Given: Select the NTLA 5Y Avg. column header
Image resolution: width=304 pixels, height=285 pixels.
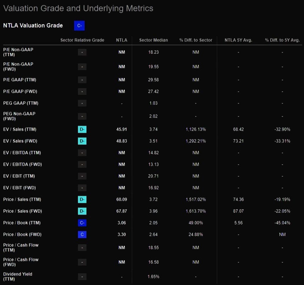Looking at the screenshot, I should tap(238, 40).
